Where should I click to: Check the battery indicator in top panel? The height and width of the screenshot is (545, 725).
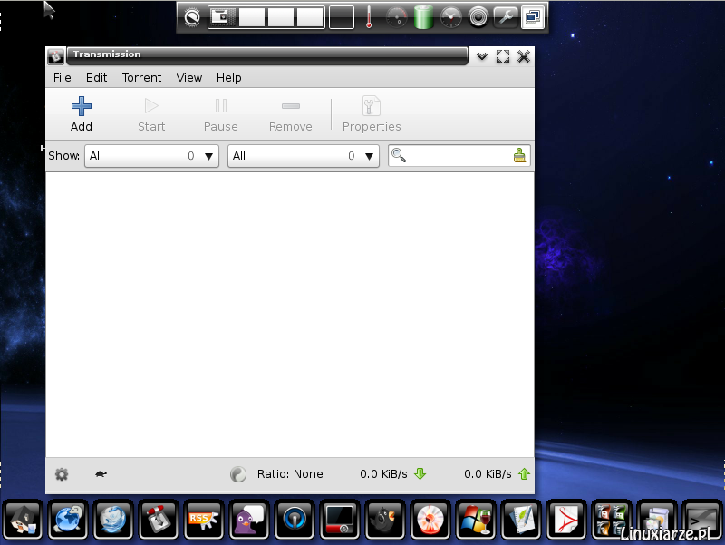coord(423,16)
